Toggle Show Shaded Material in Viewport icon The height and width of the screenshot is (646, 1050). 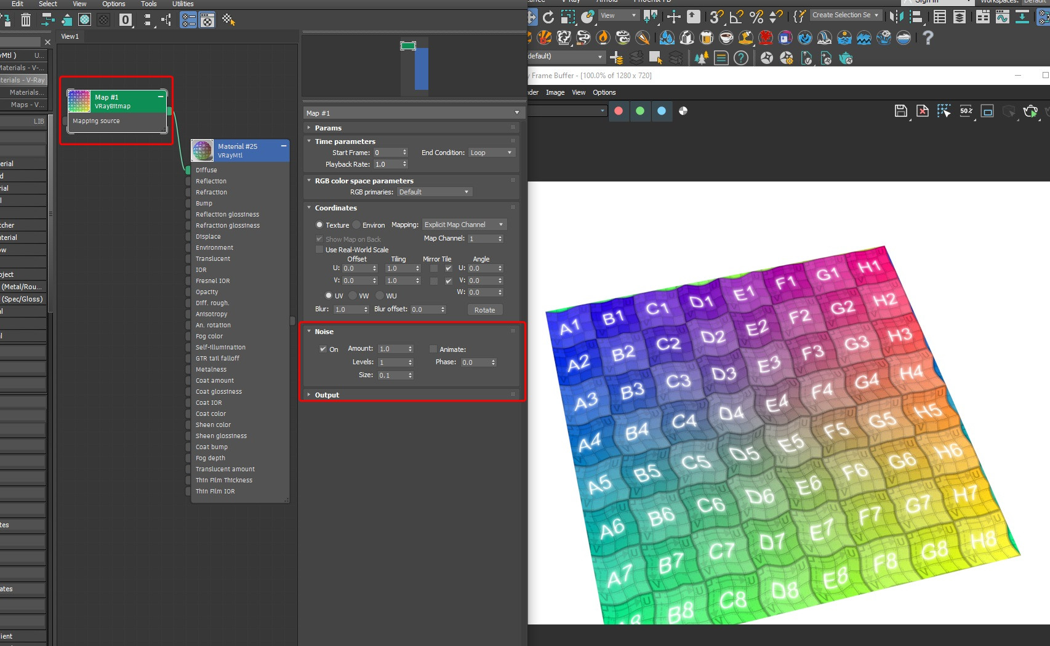[85, 20]
